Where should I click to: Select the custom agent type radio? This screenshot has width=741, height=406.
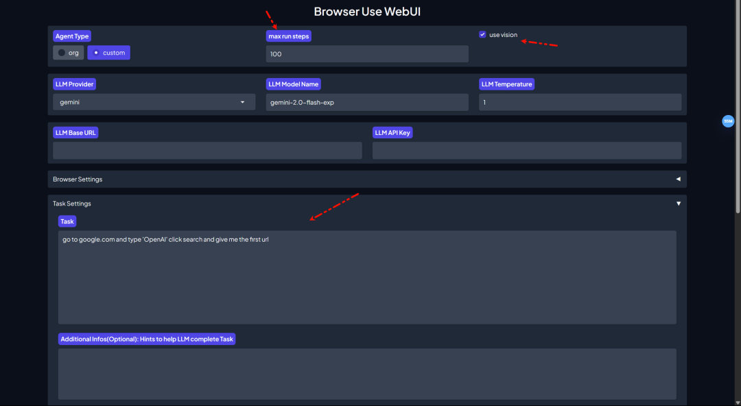coord(108,53)
